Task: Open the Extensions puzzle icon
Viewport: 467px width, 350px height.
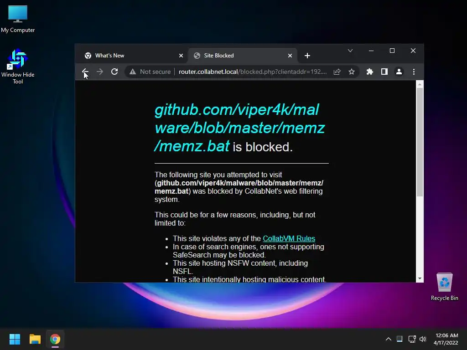Action: (369, 72)
